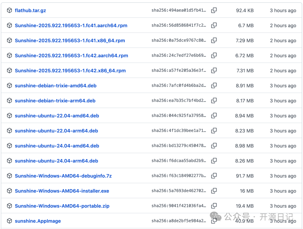Click package icon beside flathub.tar.gz
303x229 pixels.
pos(10,10)
